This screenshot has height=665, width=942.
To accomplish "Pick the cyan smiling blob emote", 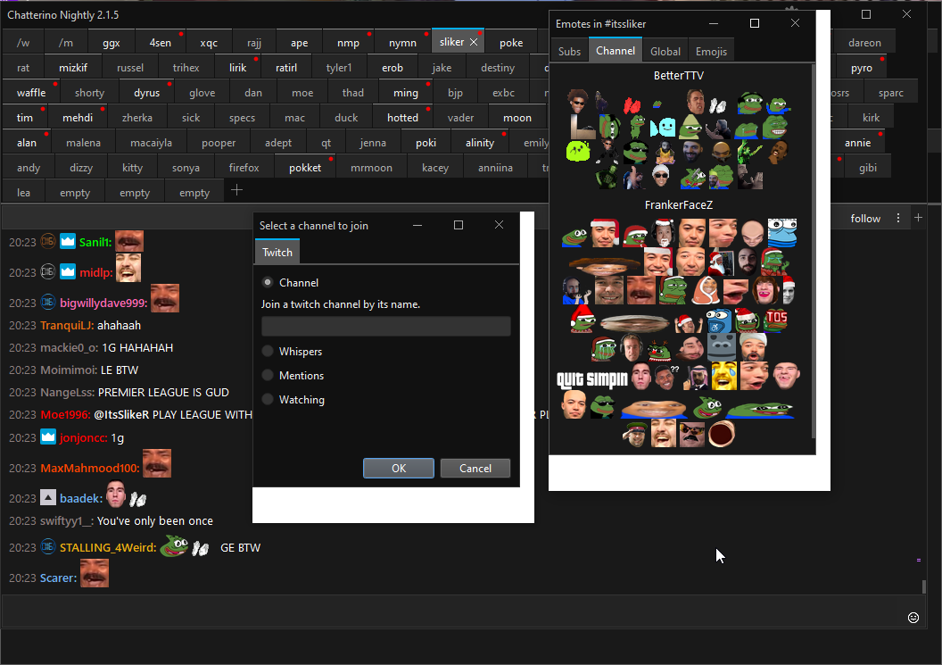I will coord(664,127).
